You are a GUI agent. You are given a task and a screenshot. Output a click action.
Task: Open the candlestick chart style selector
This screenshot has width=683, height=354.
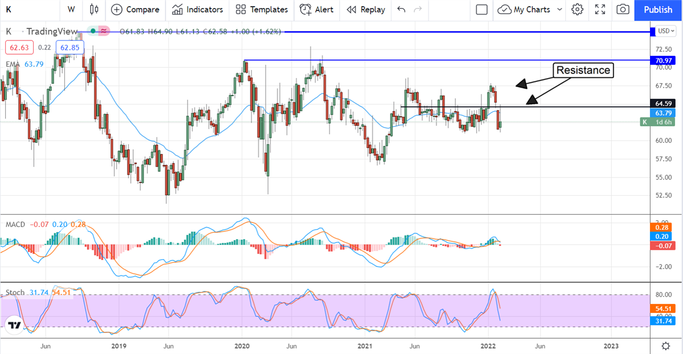click(94, 10)
